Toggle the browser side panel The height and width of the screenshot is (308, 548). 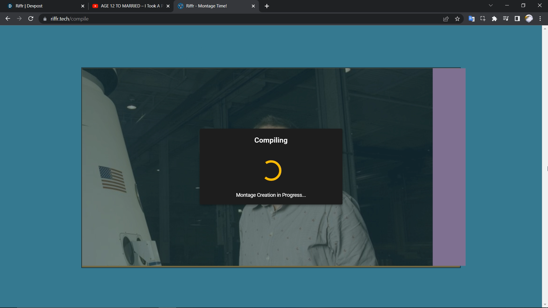coord(517,19)
